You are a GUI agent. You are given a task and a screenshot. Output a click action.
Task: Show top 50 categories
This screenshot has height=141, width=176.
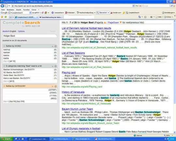[x=13, y=101]
